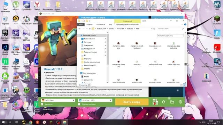Select mangrove_chest_boat.png file icon
Screen dimensions: 223x125
[x=137, y=43]
